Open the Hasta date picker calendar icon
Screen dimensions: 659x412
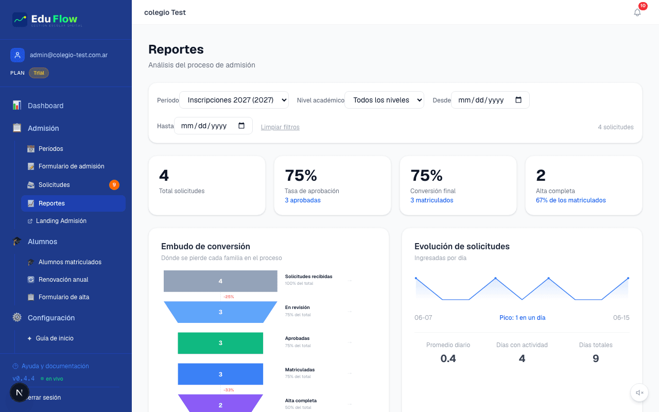pyautogui.click(x=241, y=126)
